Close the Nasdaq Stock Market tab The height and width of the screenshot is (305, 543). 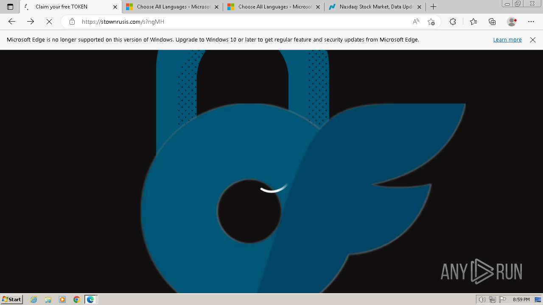coord(420,7)
